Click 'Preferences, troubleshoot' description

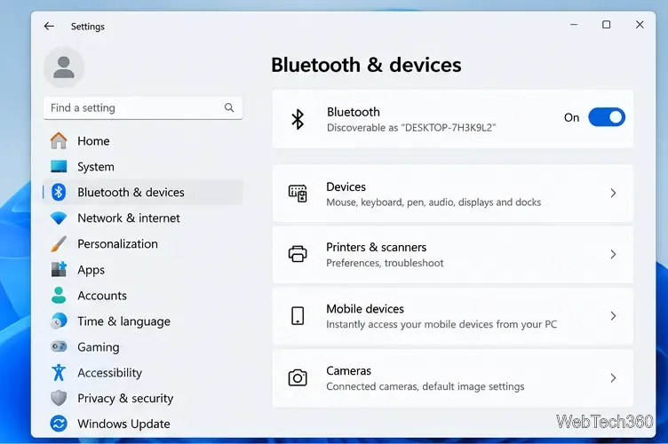pos(385,263)
